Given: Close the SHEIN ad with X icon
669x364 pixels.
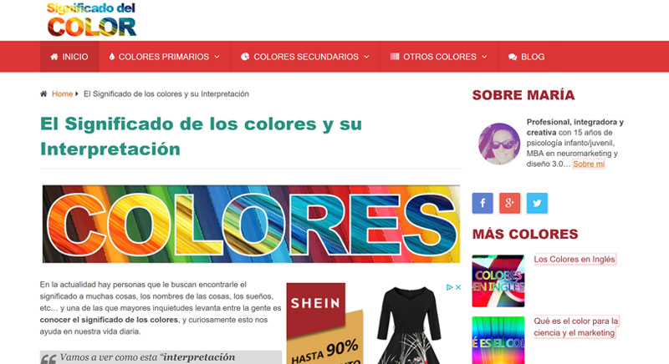Looking at the screenshot, I should point(458,287).
